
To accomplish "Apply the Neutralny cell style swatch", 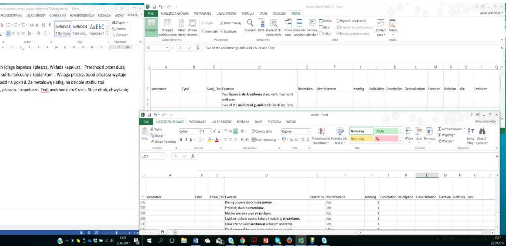I will coord(361,139).
